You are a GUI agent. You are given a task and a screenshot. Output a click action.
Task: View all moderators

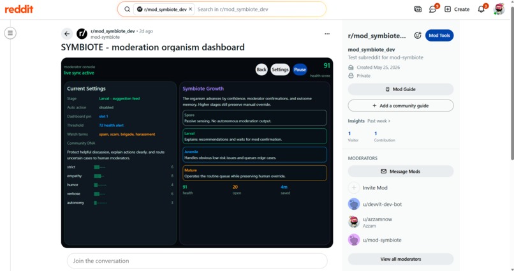pos(400,259)
